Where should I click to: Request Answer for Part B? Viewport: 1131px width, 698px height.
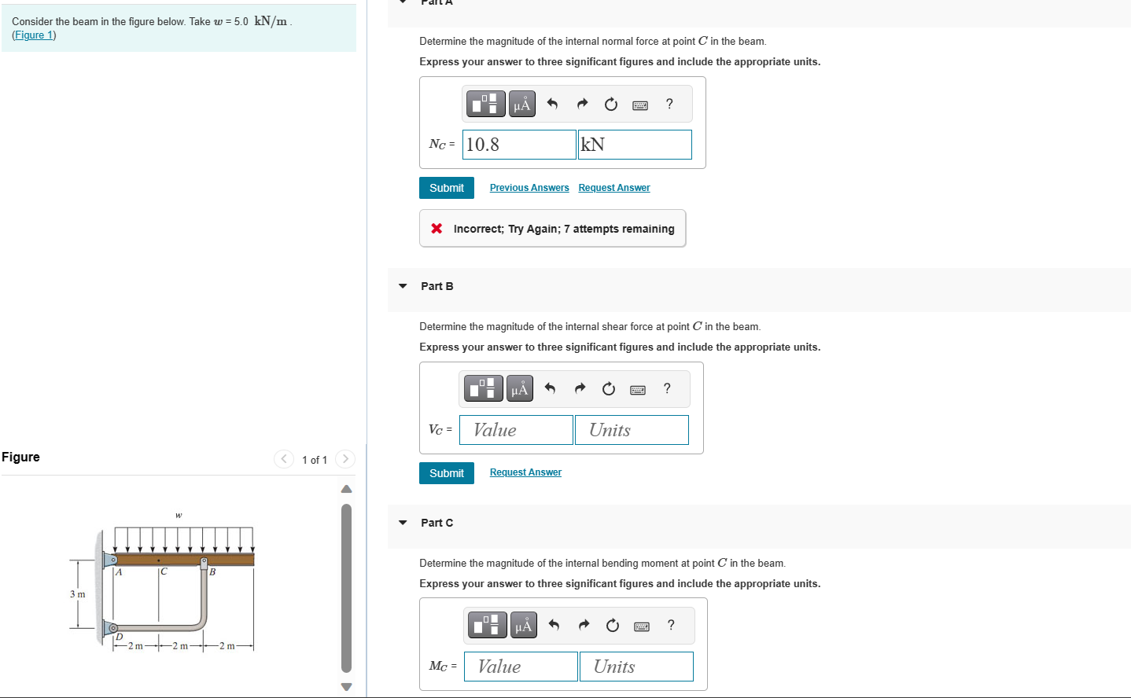point(525,472)
